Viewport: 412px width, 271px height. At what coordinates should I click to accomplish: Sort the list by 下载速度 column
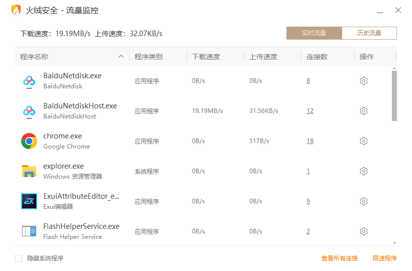pyautogui.click(x=206, y=57)
